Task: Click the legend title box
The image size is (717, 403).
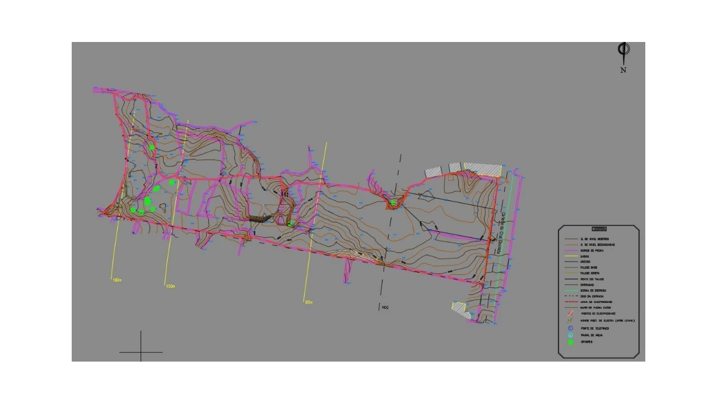Action: tap(599, 229)
